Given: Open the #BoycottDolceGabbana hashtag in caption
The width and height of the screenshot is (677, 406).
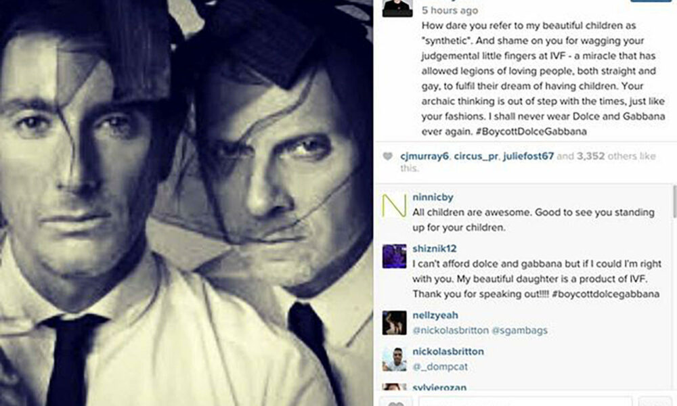Looking at the screenshot, I should (x=531, y=131).
